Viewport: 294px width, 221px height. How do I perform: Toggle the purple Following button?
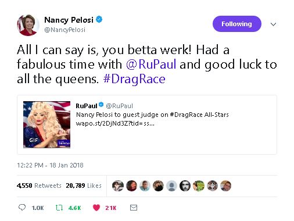[237, 24]
